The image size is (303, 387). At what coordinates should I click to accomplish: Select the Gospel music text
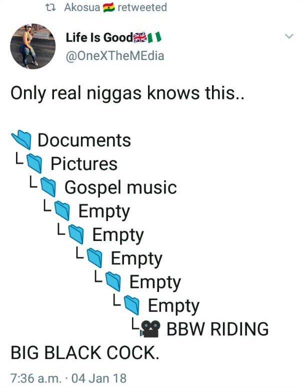click(120, 187)
